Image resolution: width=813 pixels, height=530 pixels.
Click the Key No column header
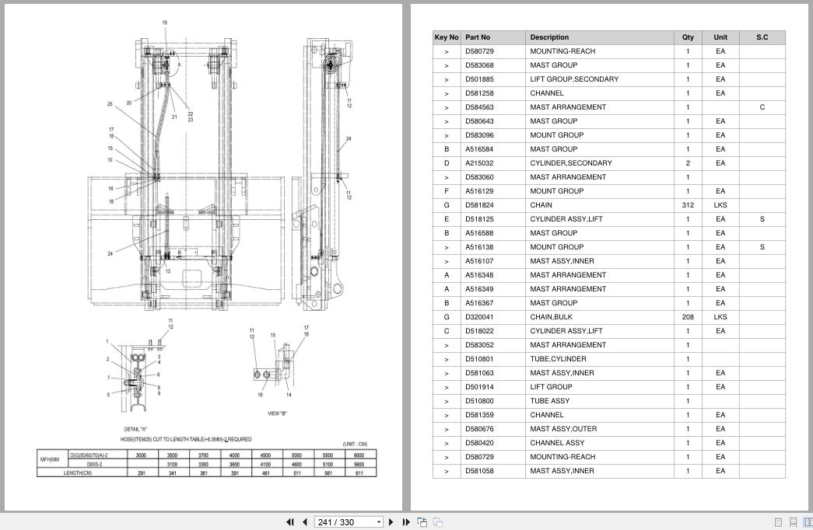(447, 37)
